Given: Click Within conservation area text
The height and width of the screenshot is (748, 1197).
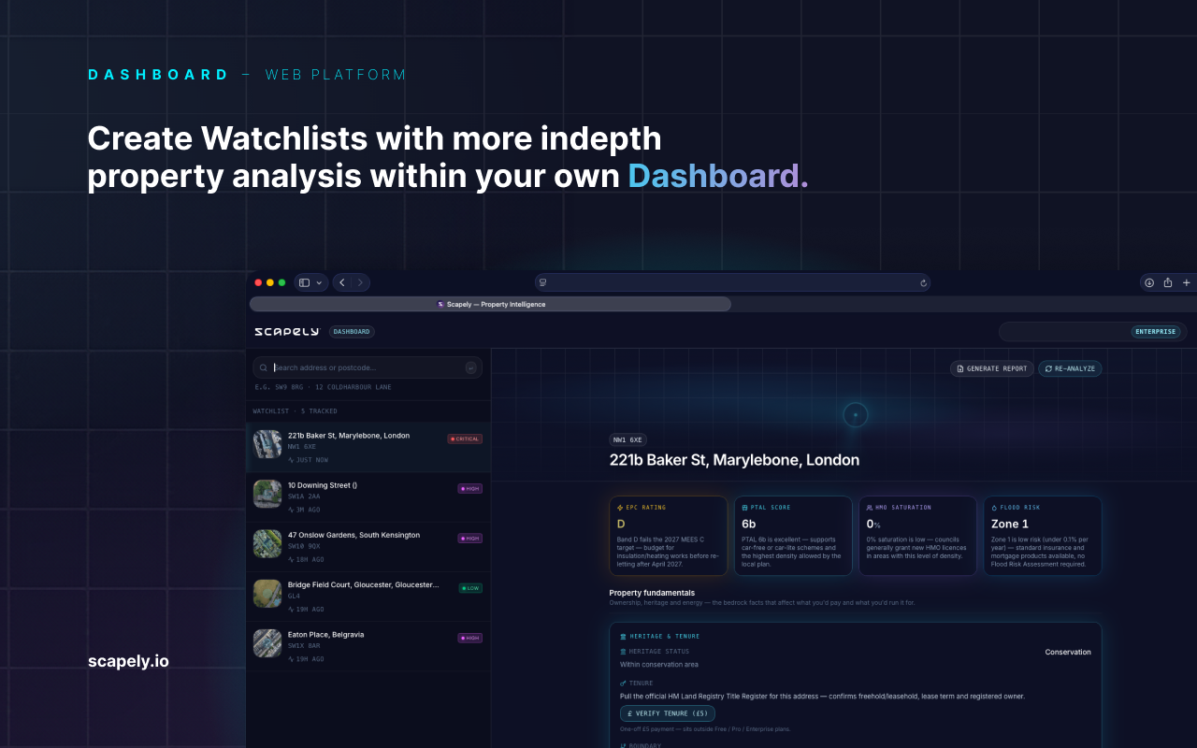Looking at the screenshot, I should point(659,665).
